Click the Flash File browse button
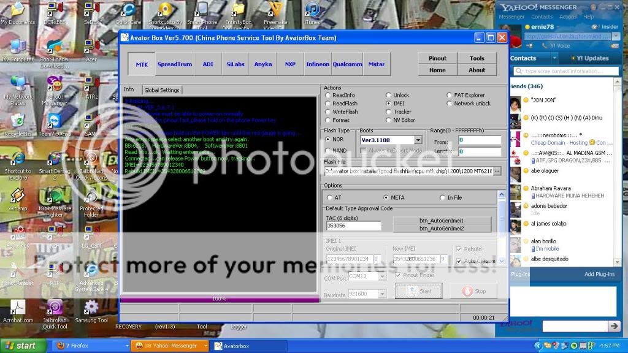628x353 pixels. click(x=497, y=171)
